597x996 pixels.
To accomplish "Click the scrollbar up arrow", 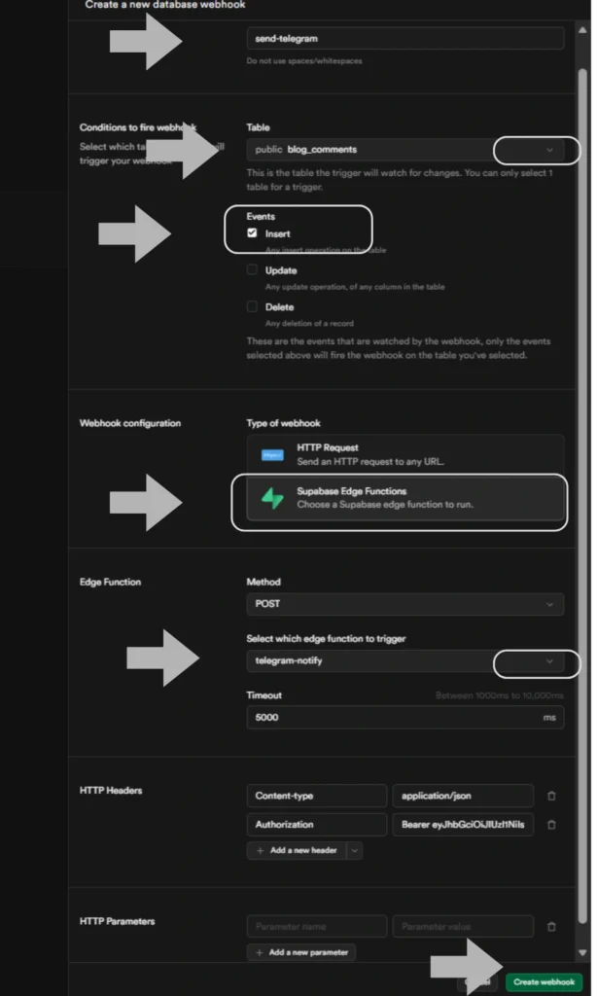I will click(582, 30).
